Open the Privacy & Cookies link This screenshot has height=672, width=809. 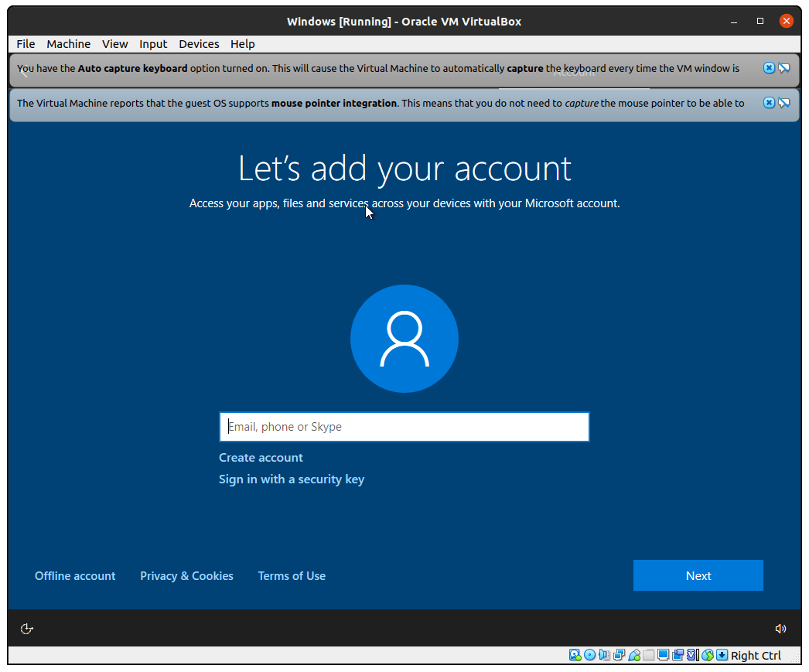(186, 576)
